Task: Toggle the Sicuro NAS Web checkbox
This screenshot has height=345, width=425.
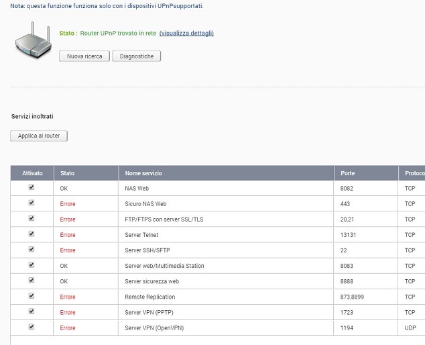Action: point(31,203)
